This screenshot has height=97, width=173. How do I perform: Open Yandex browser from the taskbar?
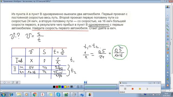[x=42, y=95]
